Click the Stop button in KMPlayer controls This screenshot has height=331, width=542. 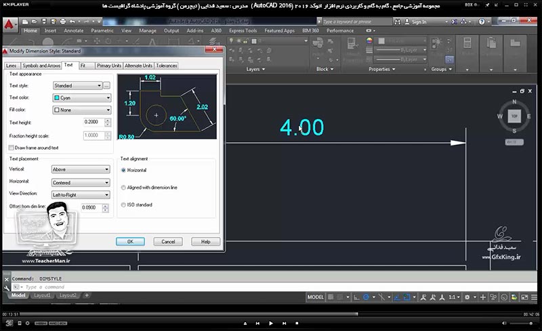coord(297,324)
